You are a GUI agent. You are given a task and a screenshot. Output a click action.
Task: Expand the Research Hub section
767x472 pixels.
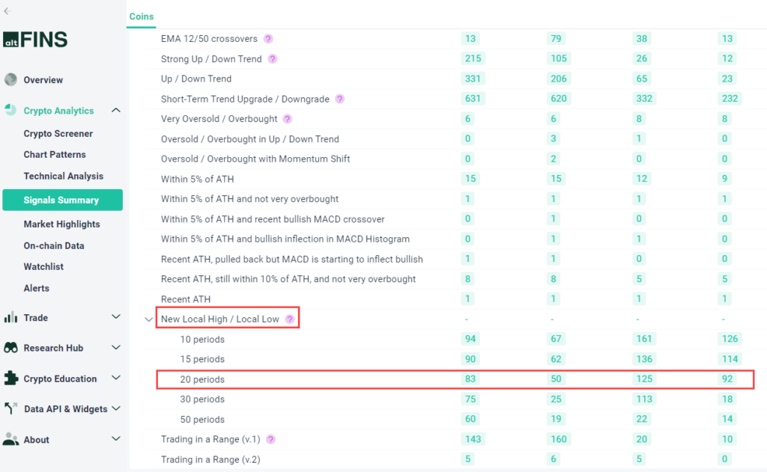click(116, 348)
